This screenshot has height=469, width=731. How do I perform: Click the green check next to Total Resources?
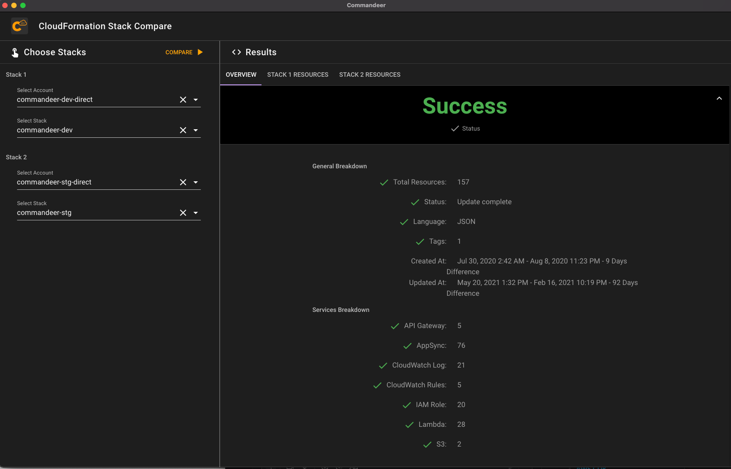(384, 182)
